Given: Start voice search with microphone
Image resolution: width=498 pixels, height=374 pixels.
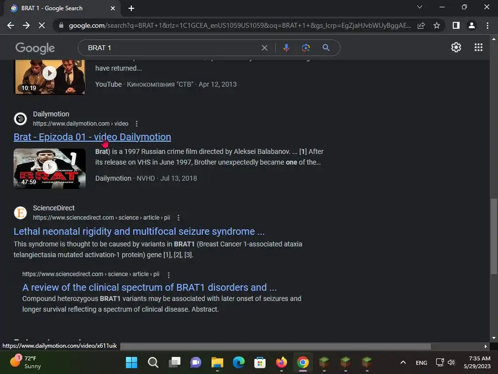Looking at the screenshot, I should (286, 48).
